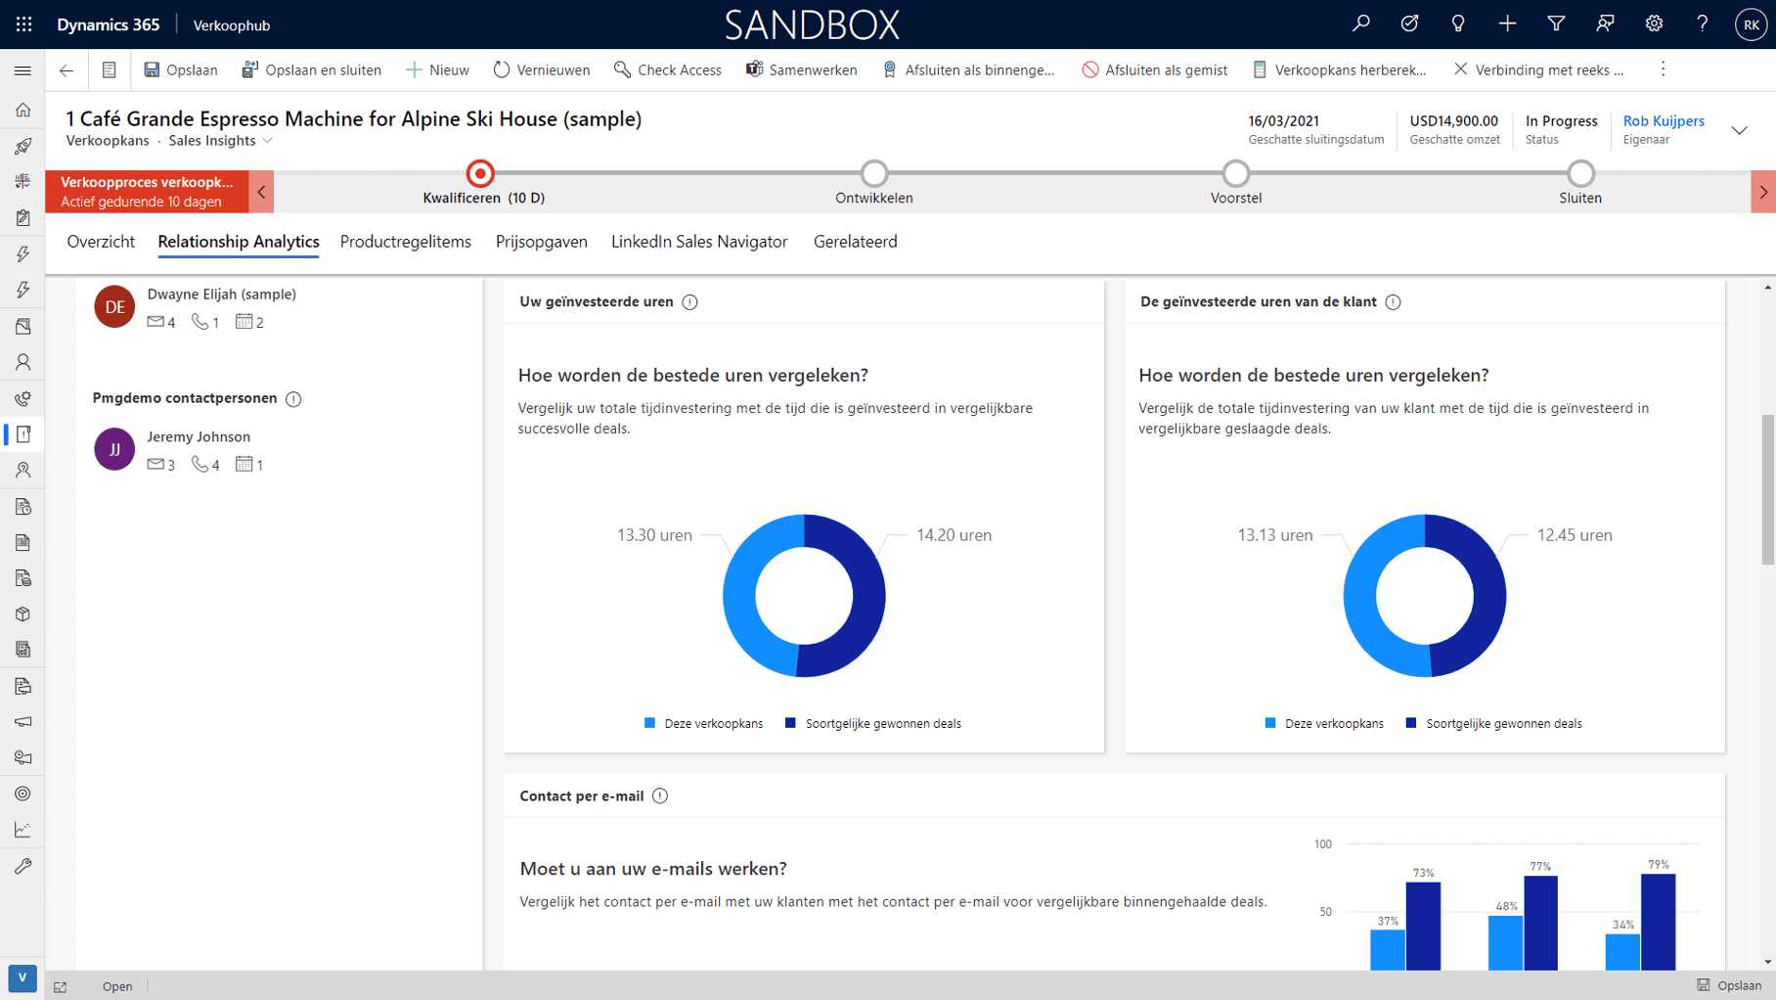Click Opslaan in the bottom status bar
Viewport: 1776px width, 1000px height.
pyautogui.click(x=1729, y=985)
